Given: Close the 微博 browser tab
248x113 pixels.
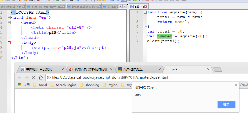Looking at the screenshot, I should pos(111,69).
